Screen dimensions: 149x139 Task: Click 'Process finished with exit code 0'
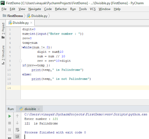[55, 132]
